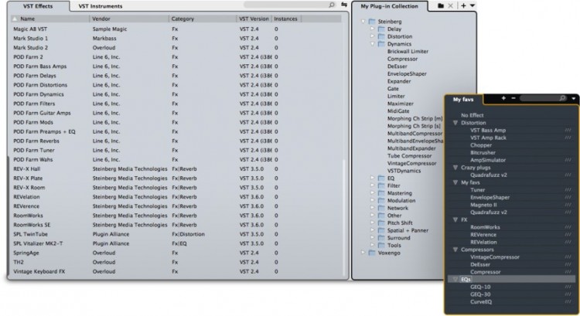Select the VST Effects tab
The width and height of the screenshot is (580, 316).
pos(38,6)
